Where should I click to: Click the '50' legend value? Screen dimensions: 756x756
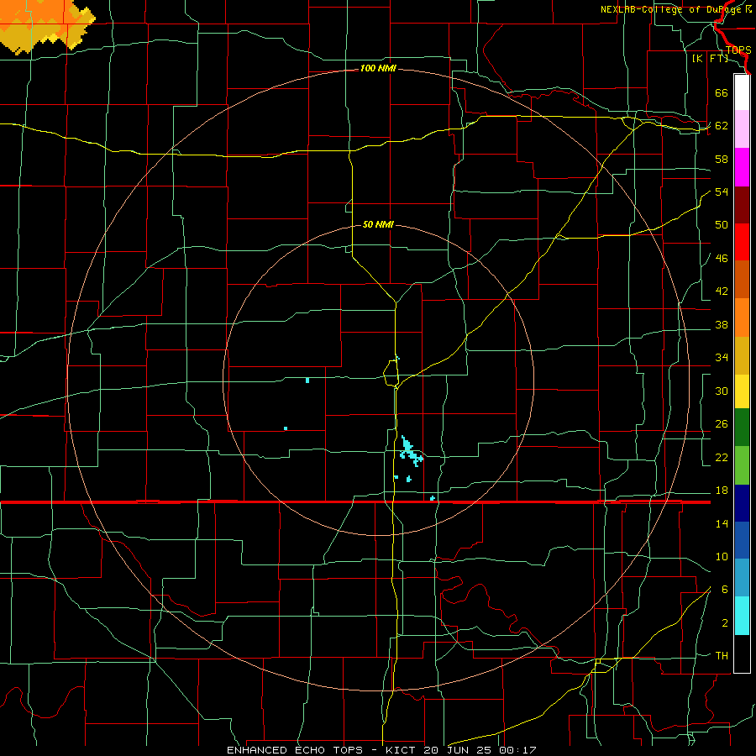pos(722,225)
